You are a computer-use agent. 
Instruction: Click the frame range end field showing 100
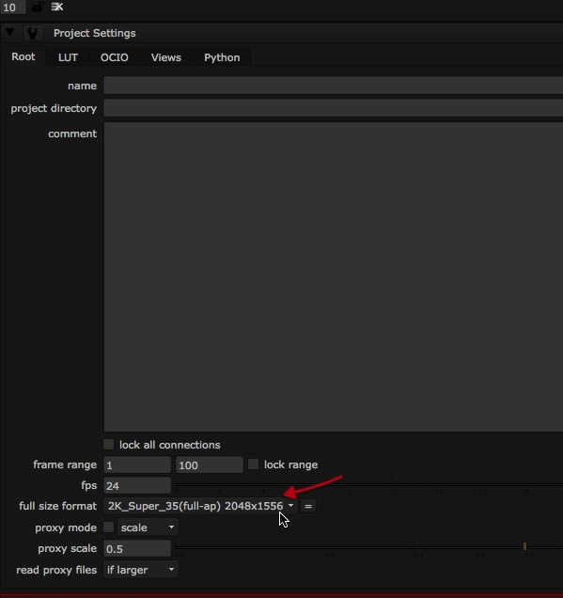[210, 464]
